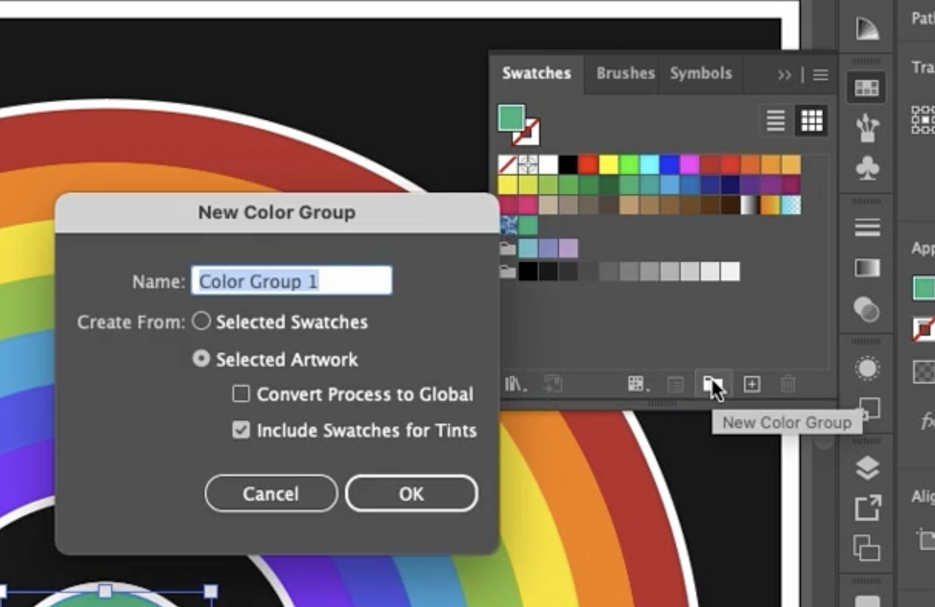The width and height of the screenshot is (935, 607).
Task: Click the Delete Swatch trash icon
Action: [788, 384]
